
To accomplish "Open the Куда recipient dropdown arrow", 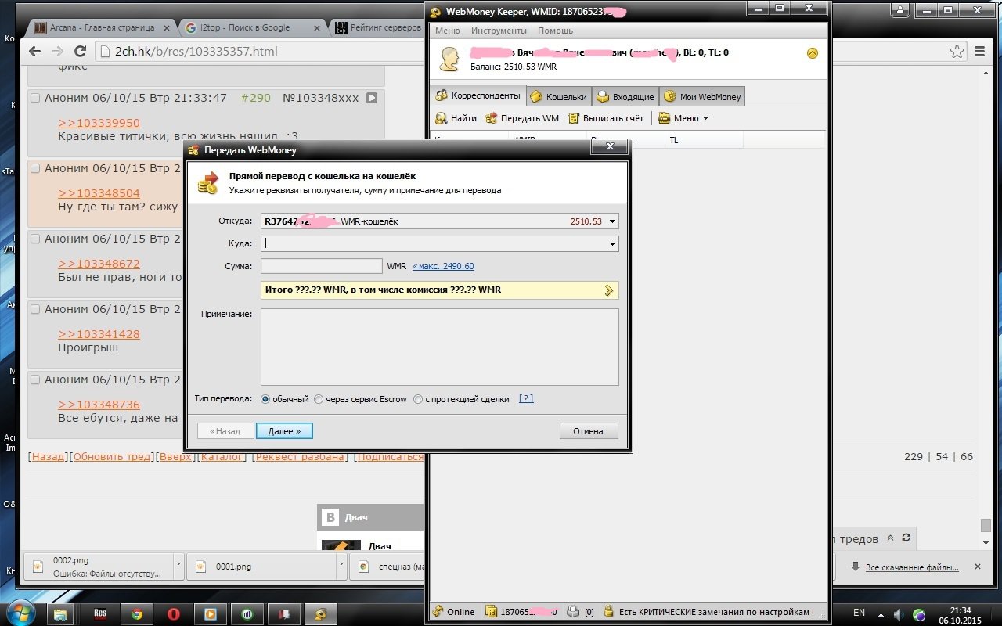I will pyautogui.click(x=612, y=244).
